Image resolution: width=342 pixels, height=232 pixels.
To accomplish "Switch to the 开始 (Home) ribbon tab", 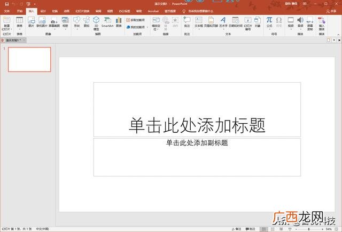I will pyautogui.click(x=20, y=11).
